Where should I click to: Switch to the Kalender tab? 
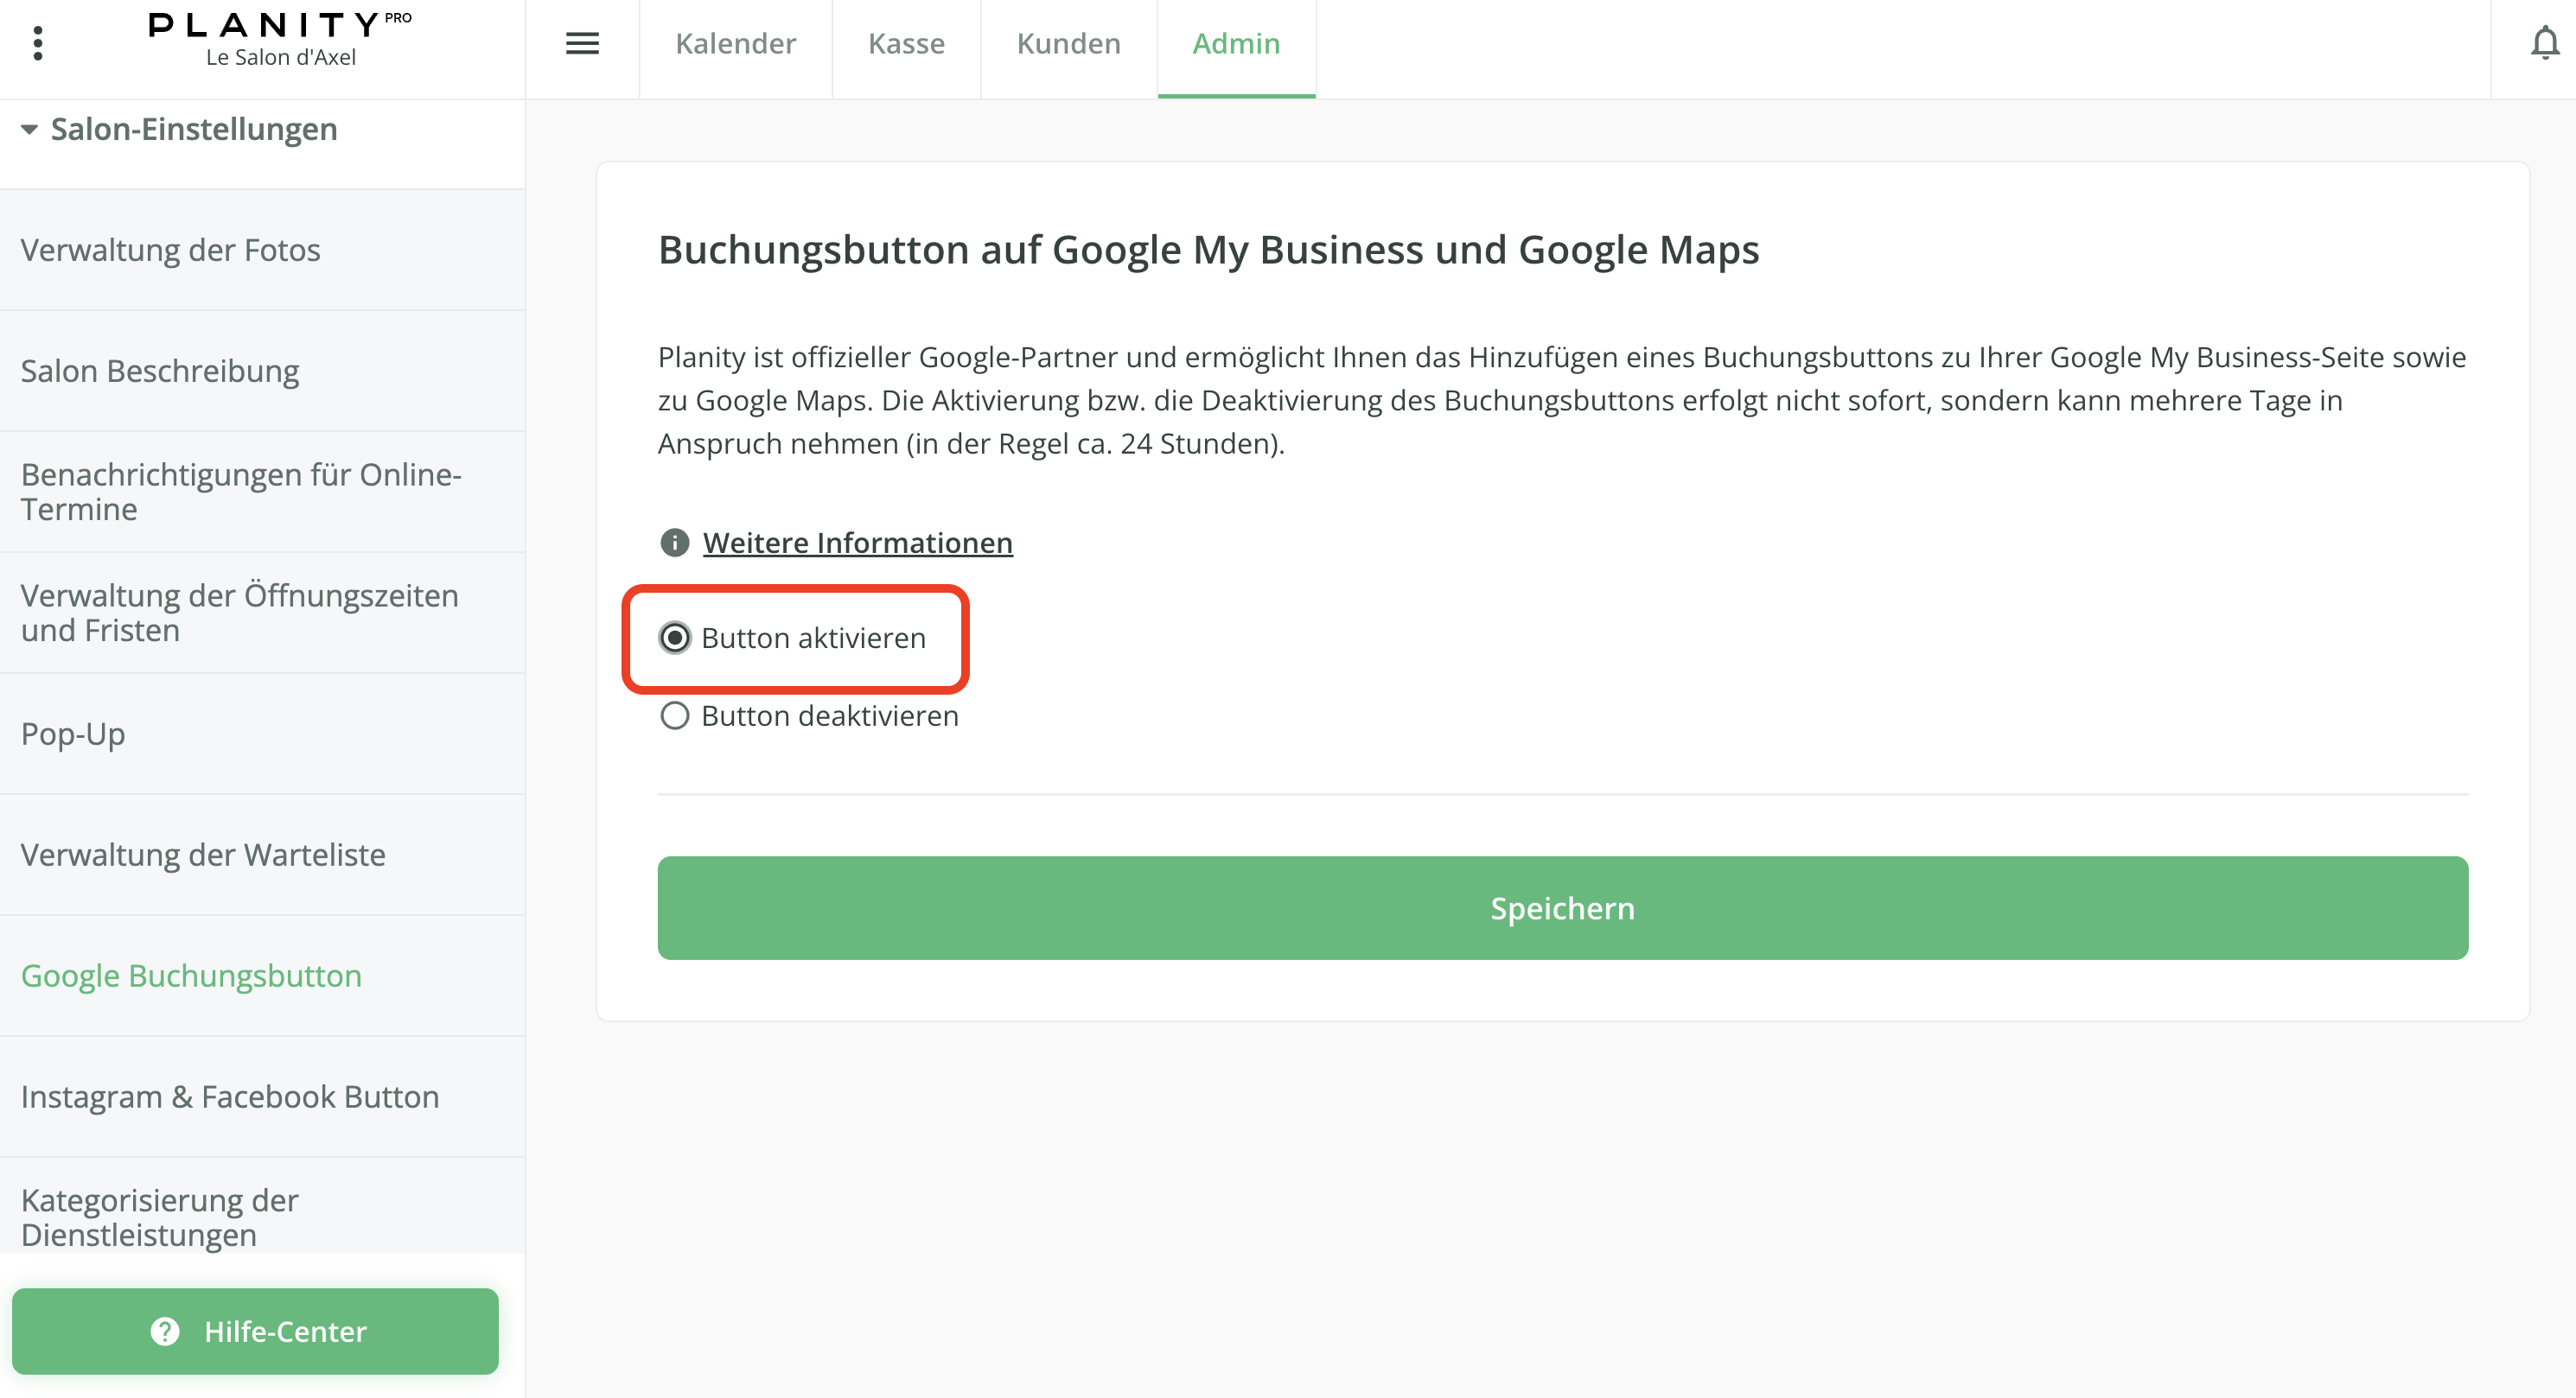[x=735, y=44]
